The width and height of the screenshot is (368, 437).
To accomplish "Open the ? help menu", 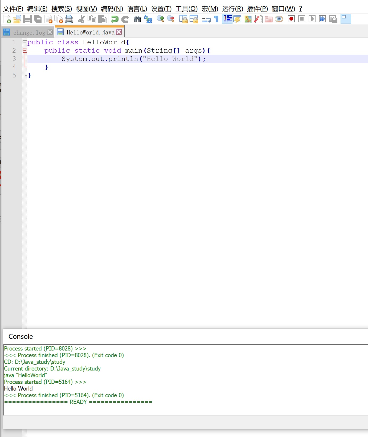I will click(x=300, y=9).
